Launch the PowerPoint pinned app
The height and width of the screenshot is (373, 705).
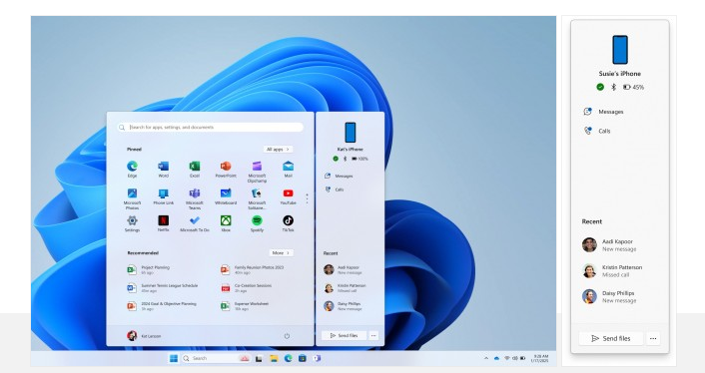pyautogui.click(x=226, y=170)
